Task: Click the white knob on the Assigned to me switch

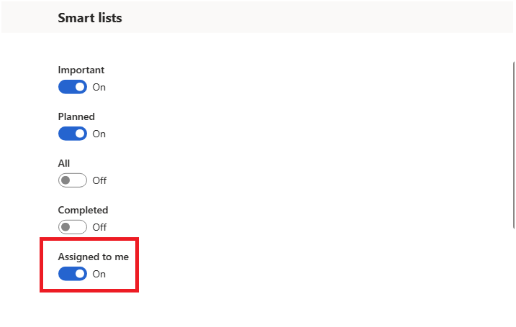Action: (80, 274)
